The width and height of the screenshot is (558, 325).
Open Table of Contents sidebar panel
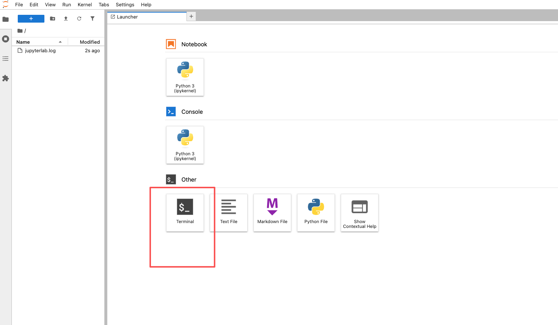(6, 59)
